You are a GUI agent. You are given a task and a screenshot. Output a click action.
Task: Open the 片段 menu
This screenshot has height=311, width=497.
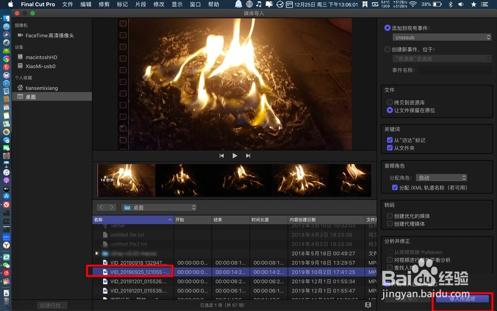click(141, 4)
